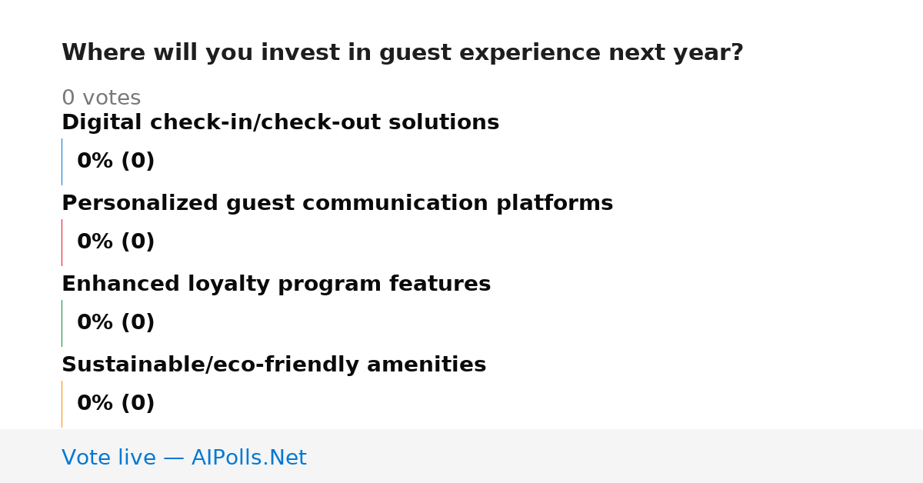The image size is (923, 483).
Task: Click 0% (0) result under Sustainable amenities
Action: [115, 404]
